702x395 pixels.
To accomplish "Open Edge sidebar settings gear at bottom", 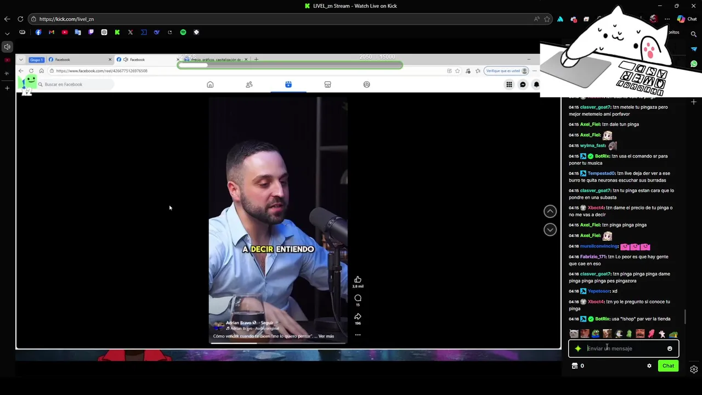I will (694, 369).
